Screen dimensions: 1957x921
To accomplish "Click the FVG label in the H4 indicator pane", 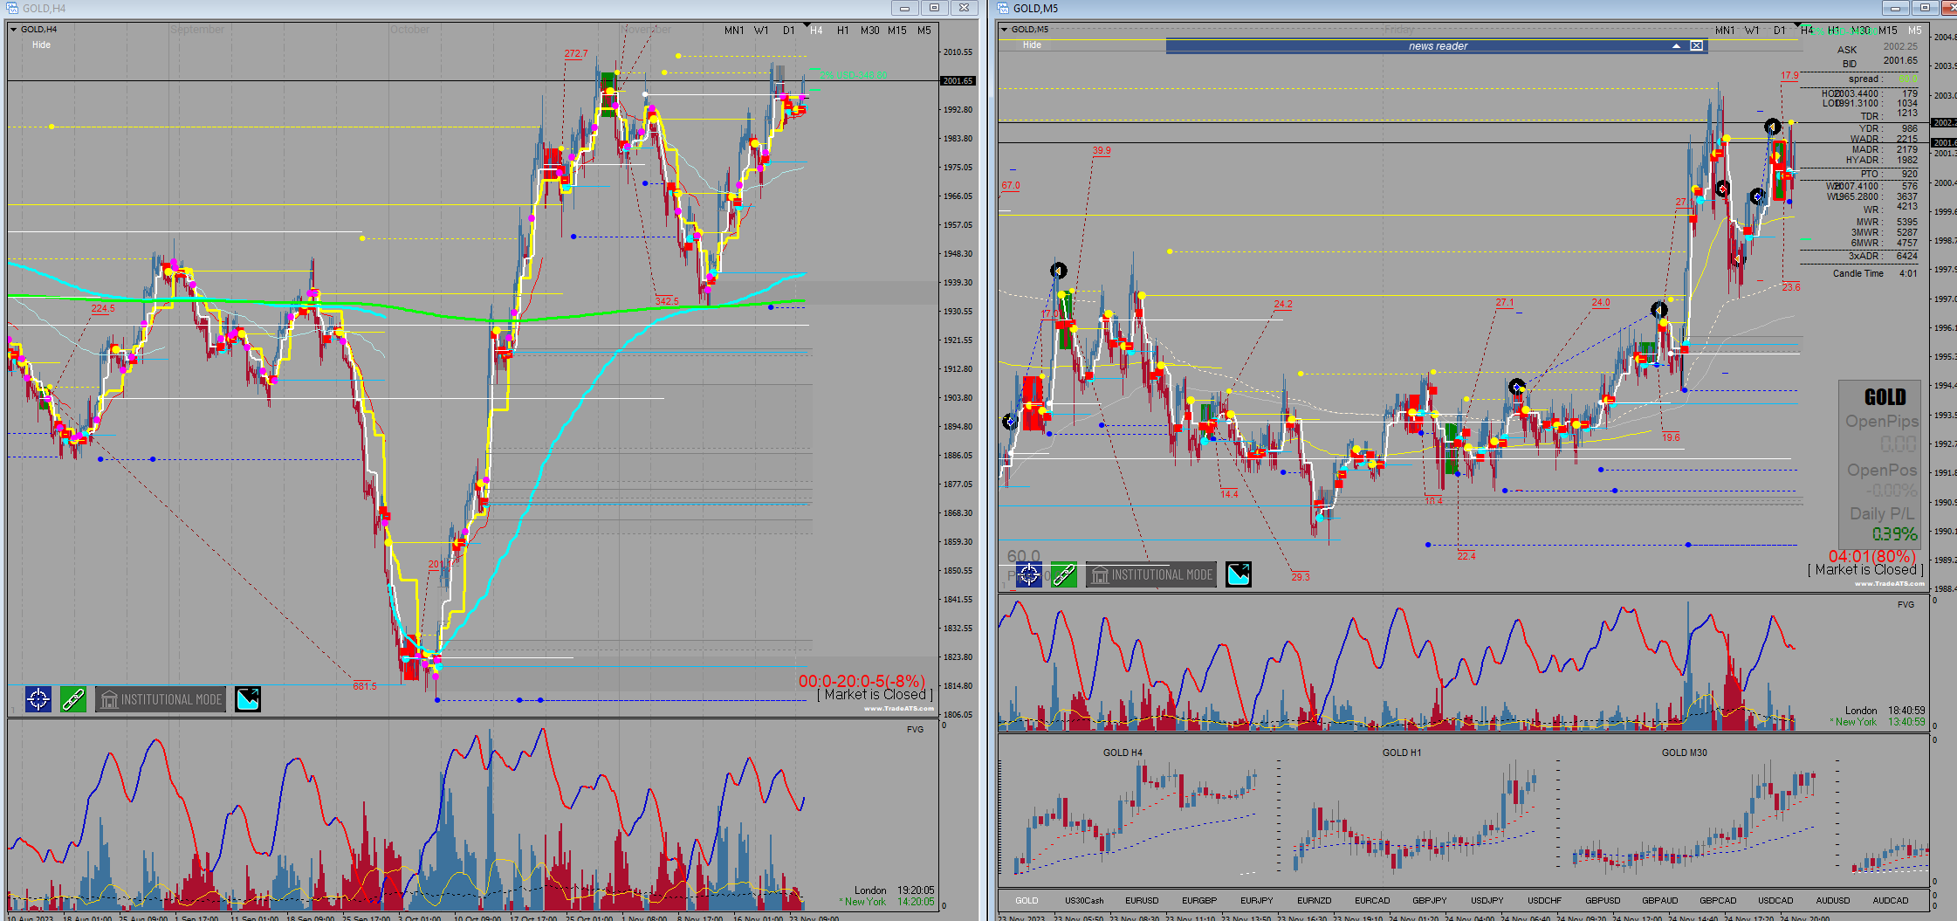I will coord(915,730).
